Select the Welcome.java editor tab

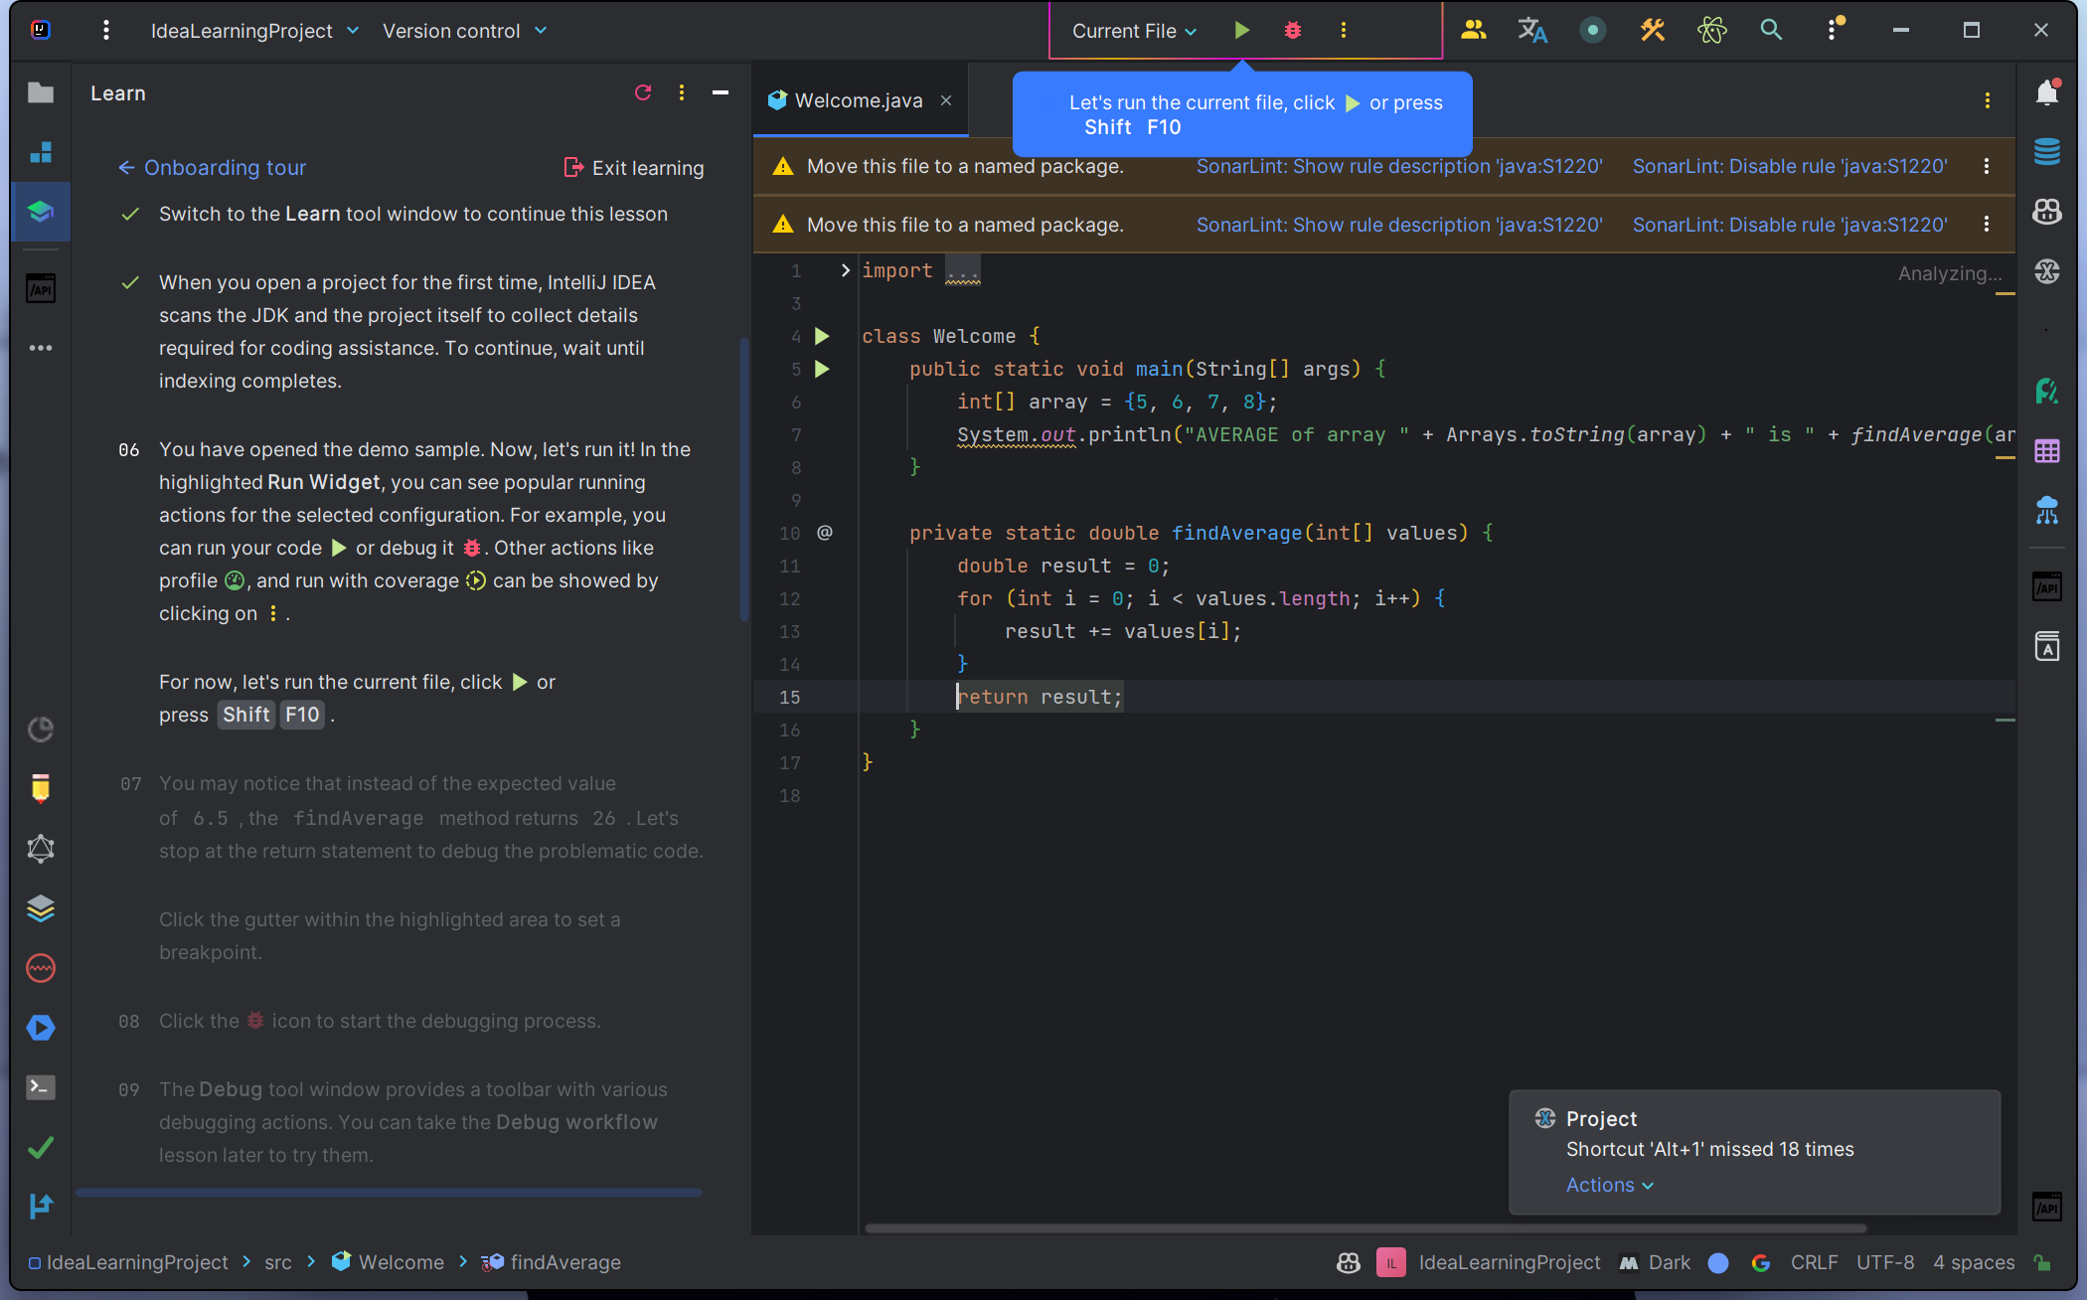tap(859, 100)
